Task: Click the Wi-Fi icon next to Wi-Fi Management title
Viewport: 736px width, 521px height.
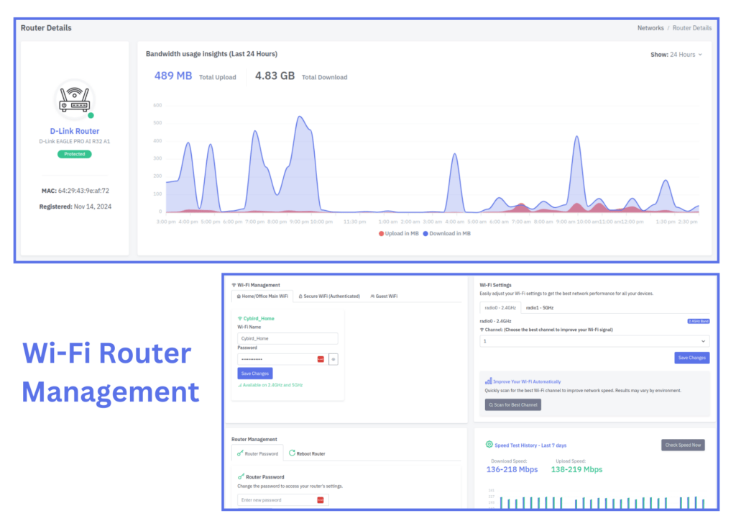Action: (x=234, y=285)
